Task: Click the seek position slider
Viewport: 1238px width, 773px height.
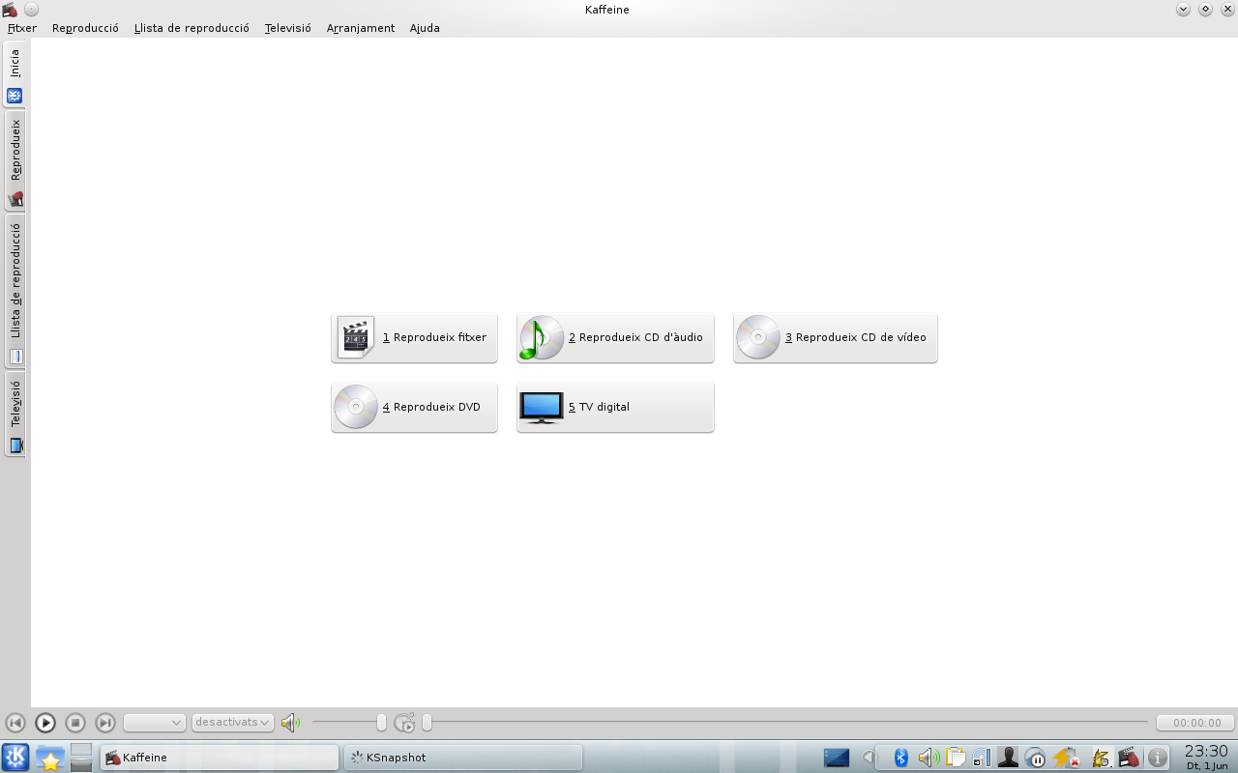Action: click(786, 723)
